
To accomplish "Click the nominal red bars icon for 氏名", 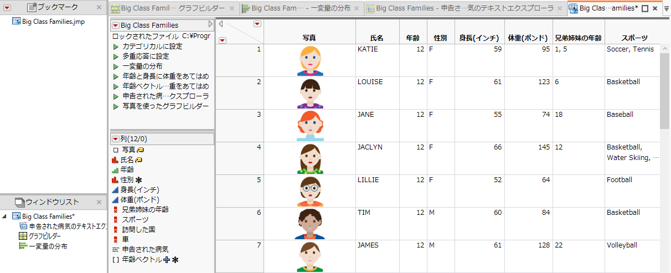I will point(115,159).
